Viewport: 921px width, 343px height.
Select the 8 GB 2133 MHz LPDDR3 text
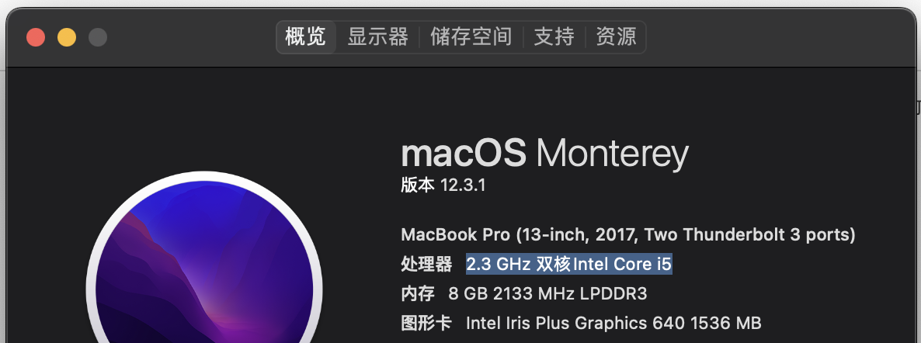[547, 293]
